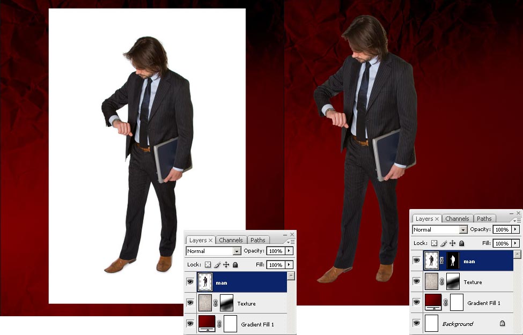This screenshot has height=335, width=523.
Task: Click lock transparent pixels icon in right Layers panel
Action: 434,243
